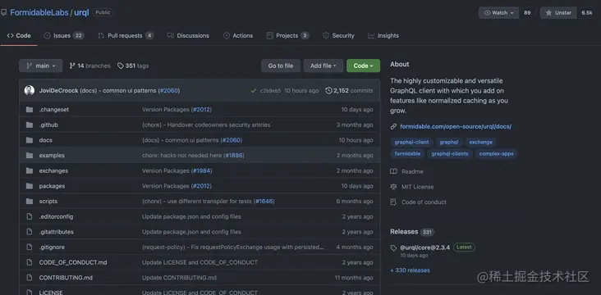Go to the Discussions tab
The image size is (601, 295).
click(188, 35)
